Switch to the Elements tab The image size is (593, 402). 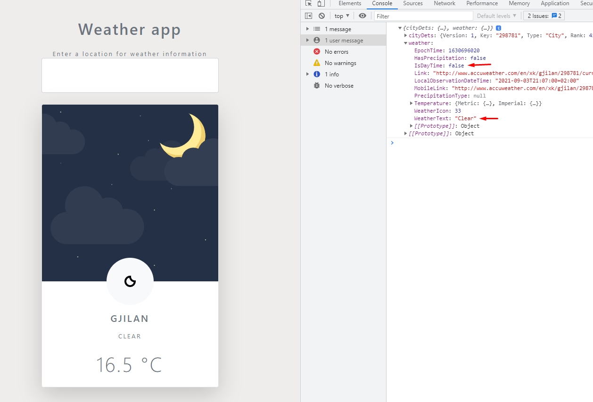pyautogui.click(x=350, y=3)
